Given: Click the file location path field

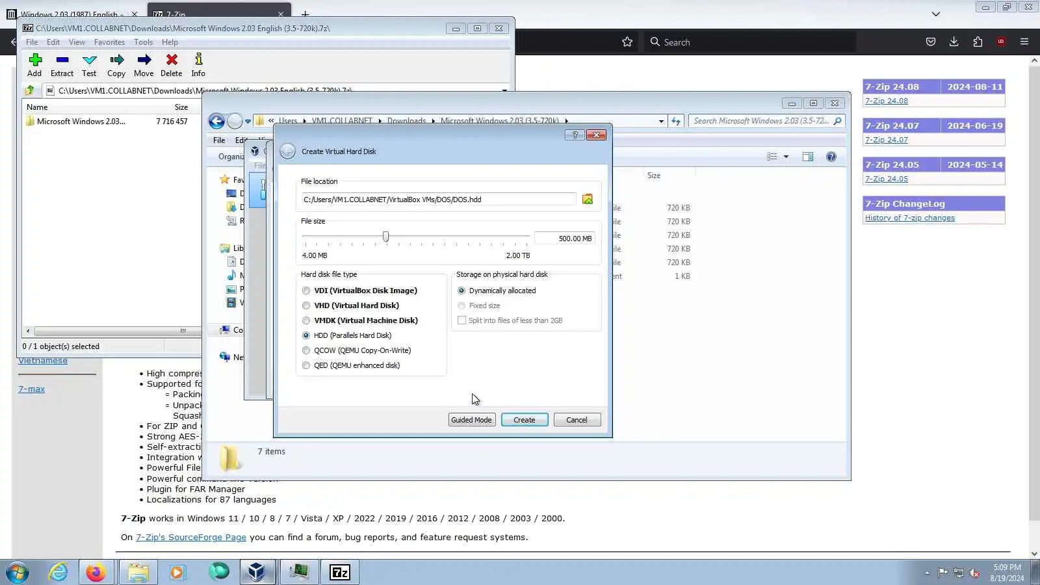Looking at the screenshot, I should tap(439, 200).
